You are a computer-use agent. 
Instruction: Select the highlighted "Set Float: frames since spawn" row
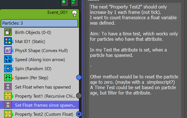coord(43,105)
